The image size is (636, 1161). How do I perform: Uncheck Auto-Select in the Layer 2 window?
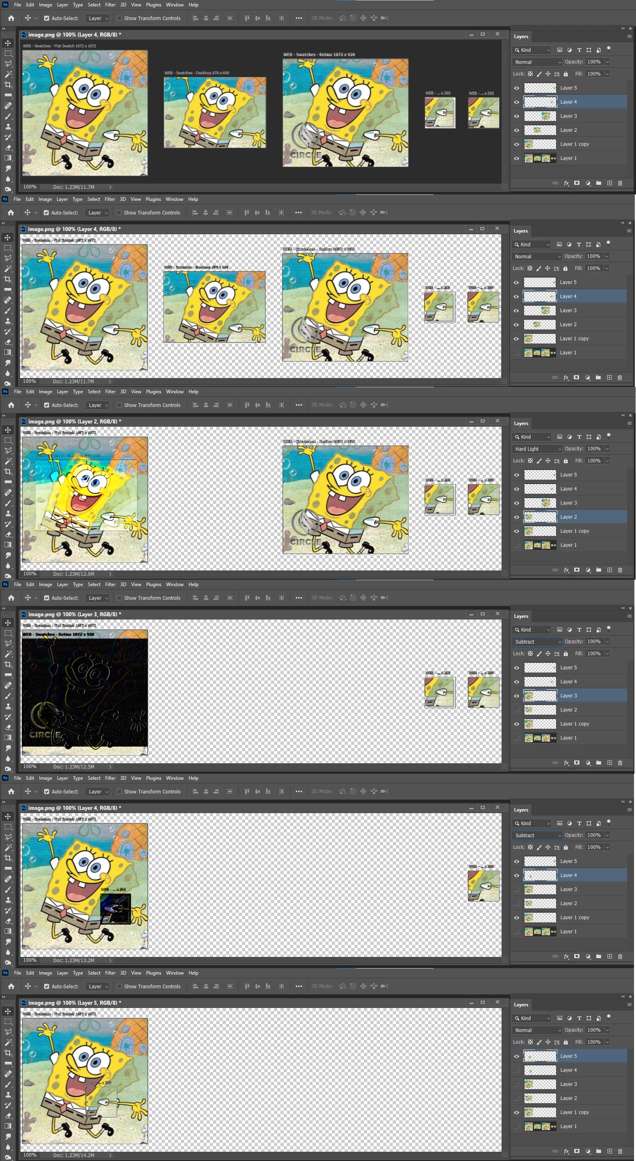coord(47,405)
